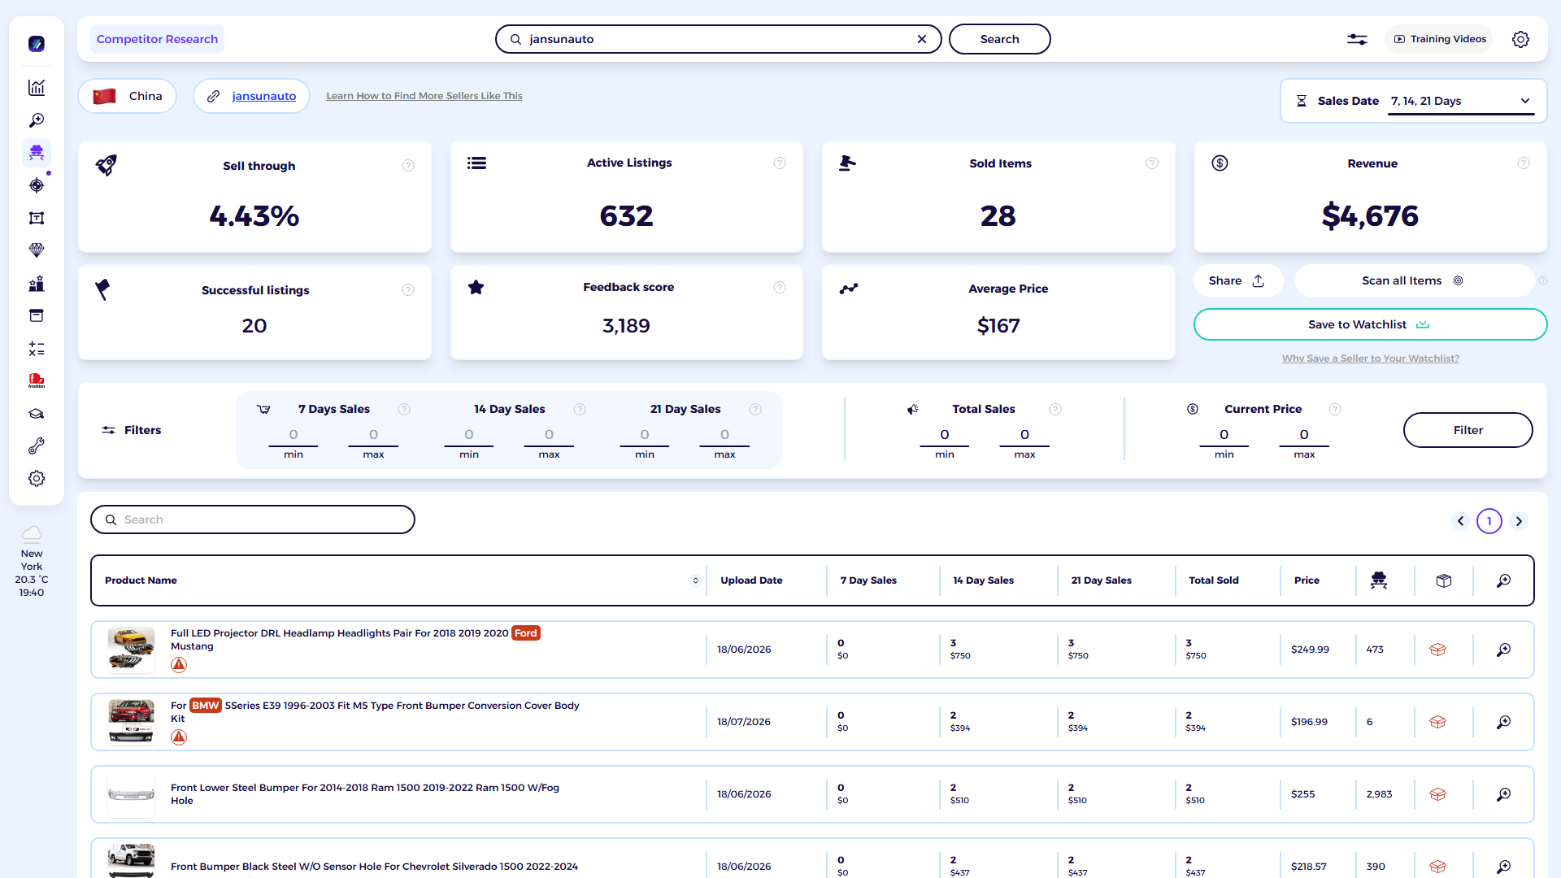Expand the Sales Date dropdown

pos(1461,101)
